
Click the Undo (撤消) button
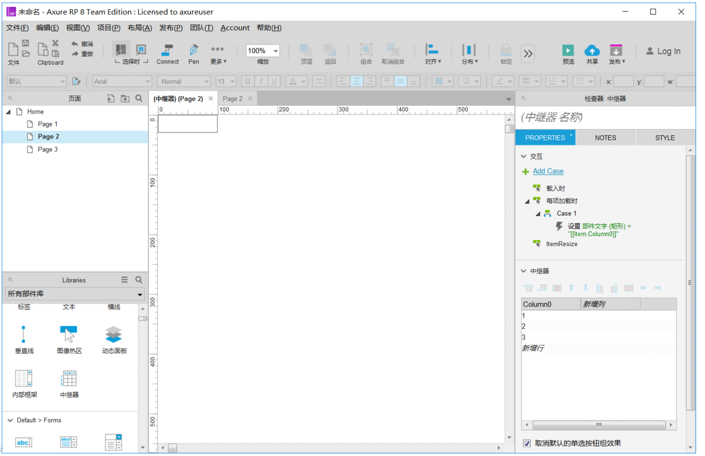(x=82, y=44)
